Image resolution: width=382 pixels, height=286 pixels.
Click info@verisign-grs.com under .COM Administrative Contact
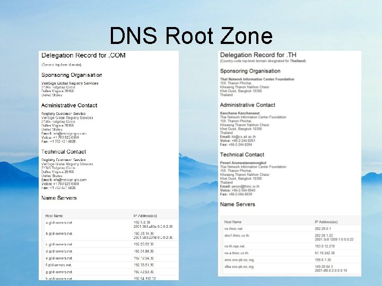pyautogui.click(x=70, y=133)
